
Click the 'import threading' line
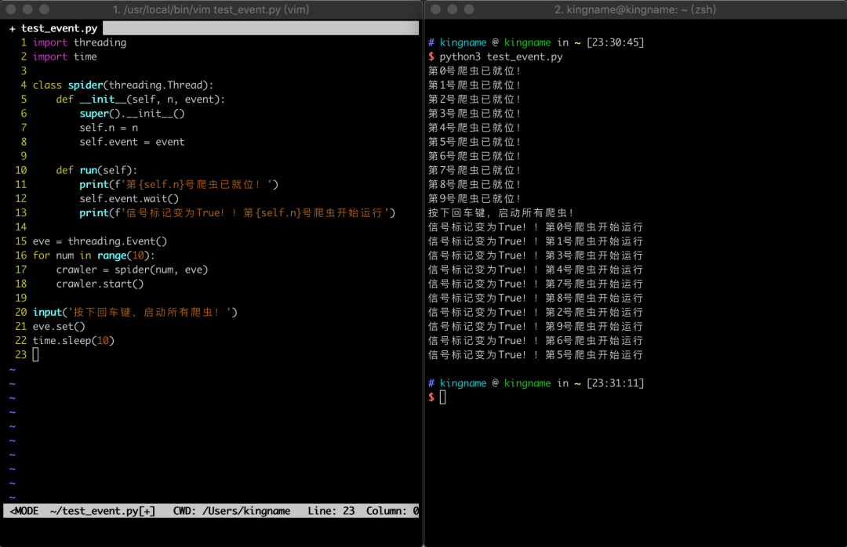[x=79, y=42]
